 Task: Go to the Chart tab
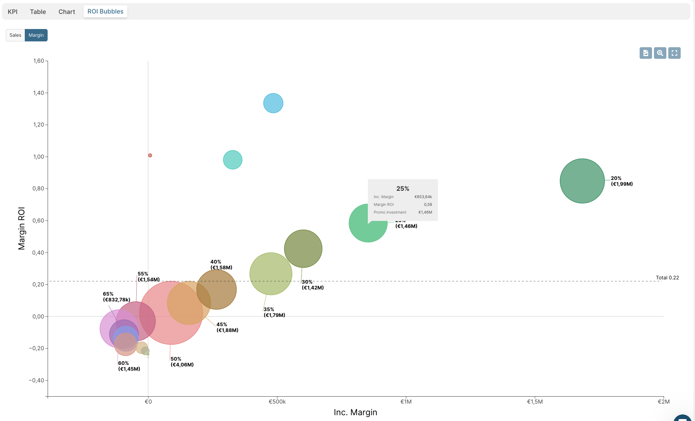click(x=67, y=12)
